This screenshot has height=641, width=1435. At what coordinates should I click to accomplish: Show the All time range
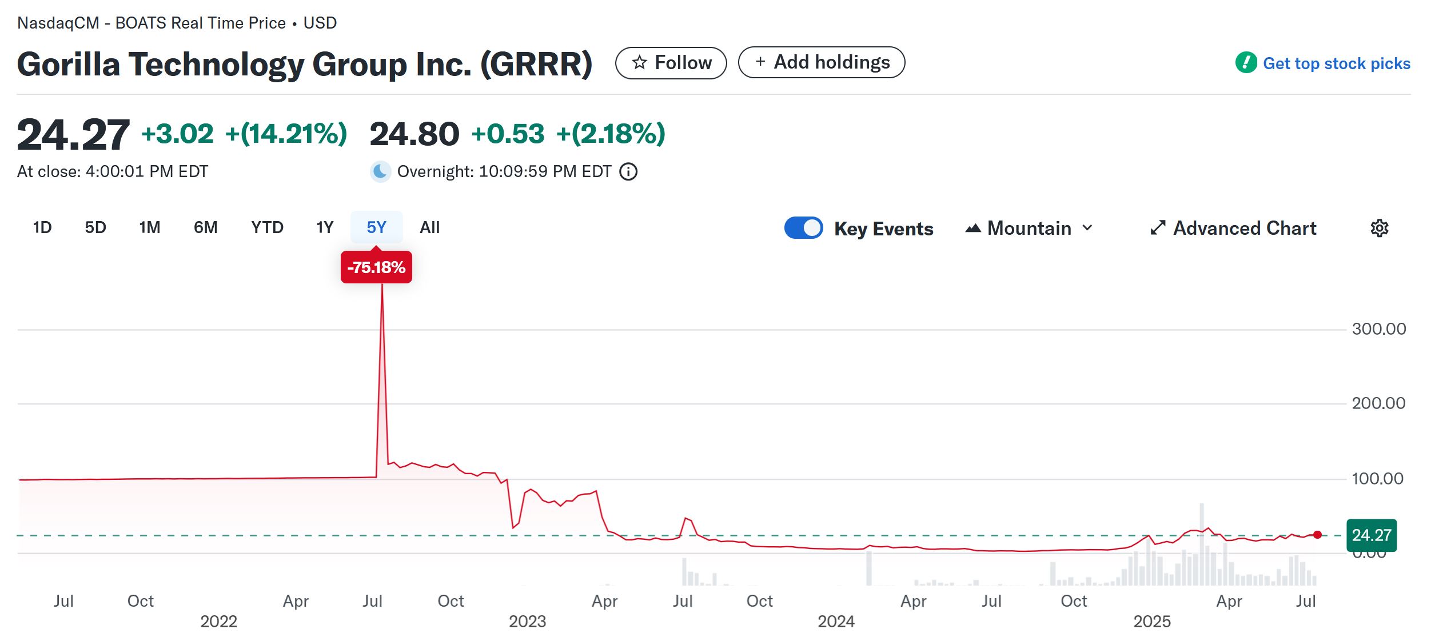(429, 227)
